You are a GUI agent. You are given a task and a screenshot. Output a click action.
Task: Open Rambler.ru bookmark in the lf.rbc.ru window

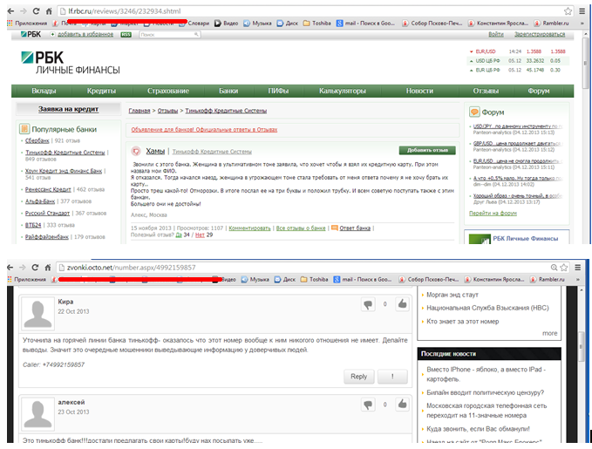pos(551,23)
